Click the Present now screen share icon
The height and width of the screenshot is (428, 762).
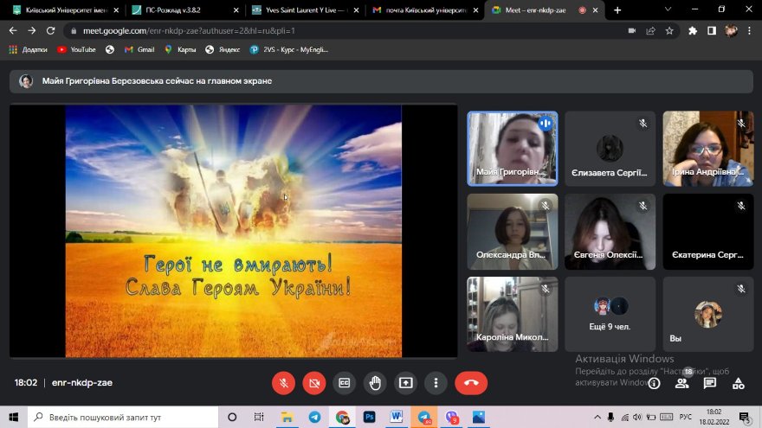click(405, 382)
